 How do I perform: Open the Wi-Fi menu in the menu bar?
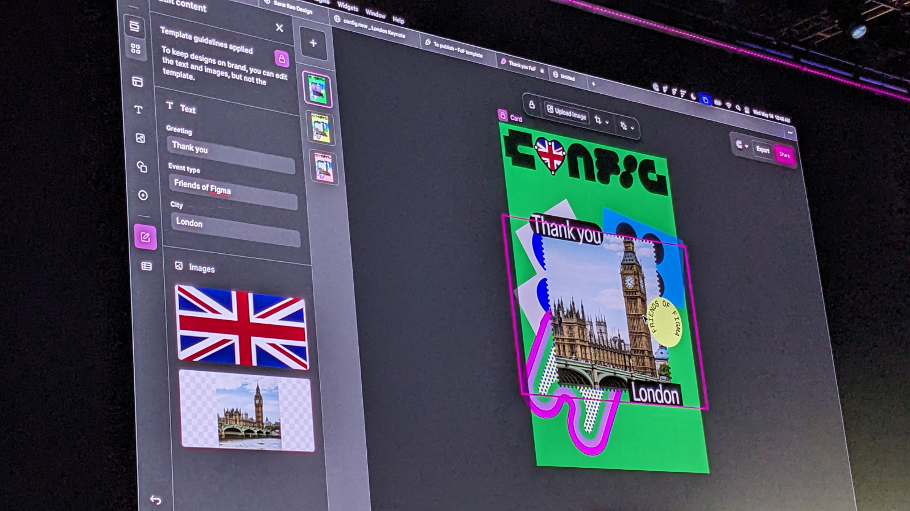729,105
